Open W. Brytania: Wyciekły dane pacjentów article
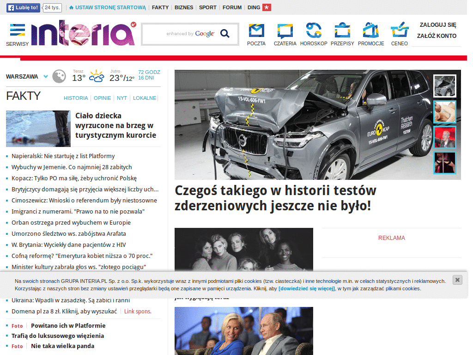 (68, 245)
